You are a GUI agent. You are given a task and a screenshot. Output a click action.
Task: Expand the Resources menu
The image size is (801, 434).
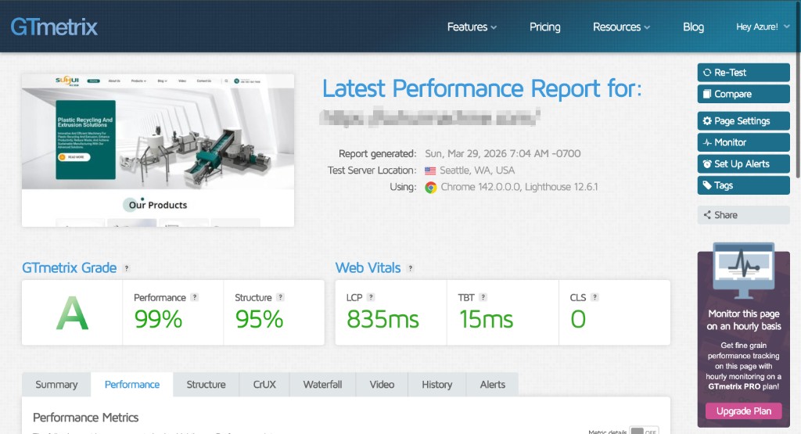tap(621, 27)
